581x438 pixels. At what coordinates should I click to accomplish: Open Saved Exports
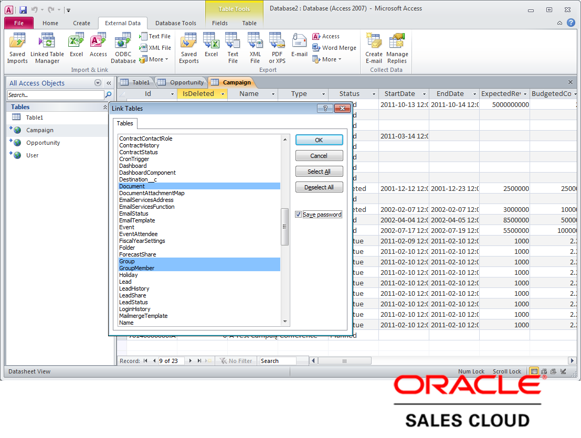coord(189,48)
